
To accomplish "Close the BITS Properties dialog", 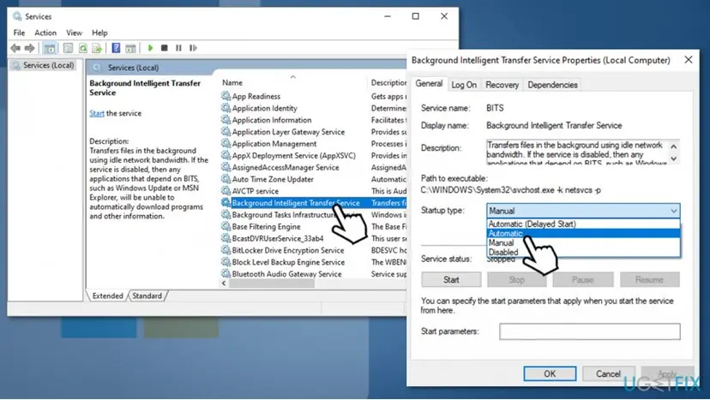I will coord(689,60).
